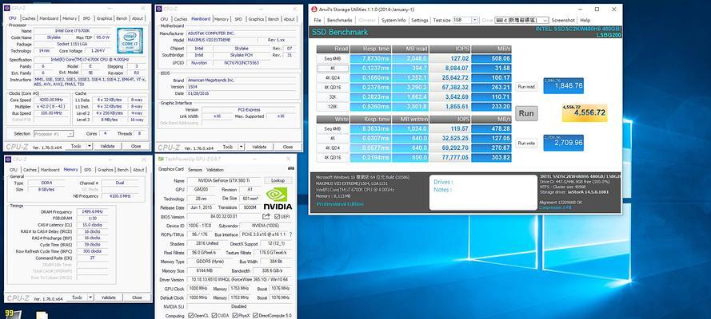
Task: Click the white file icon beside the 99 icon
Action: tap(42, 315)
